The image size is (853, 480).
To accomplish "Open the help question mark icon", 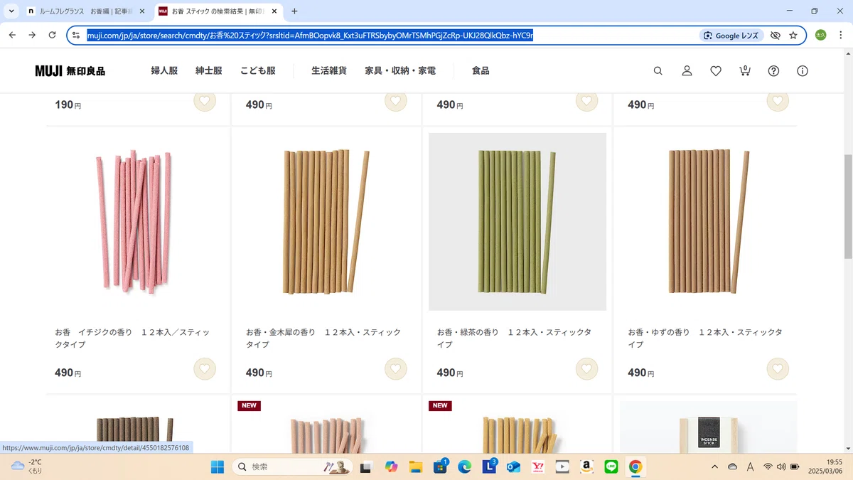I will (x=774, y=71).
